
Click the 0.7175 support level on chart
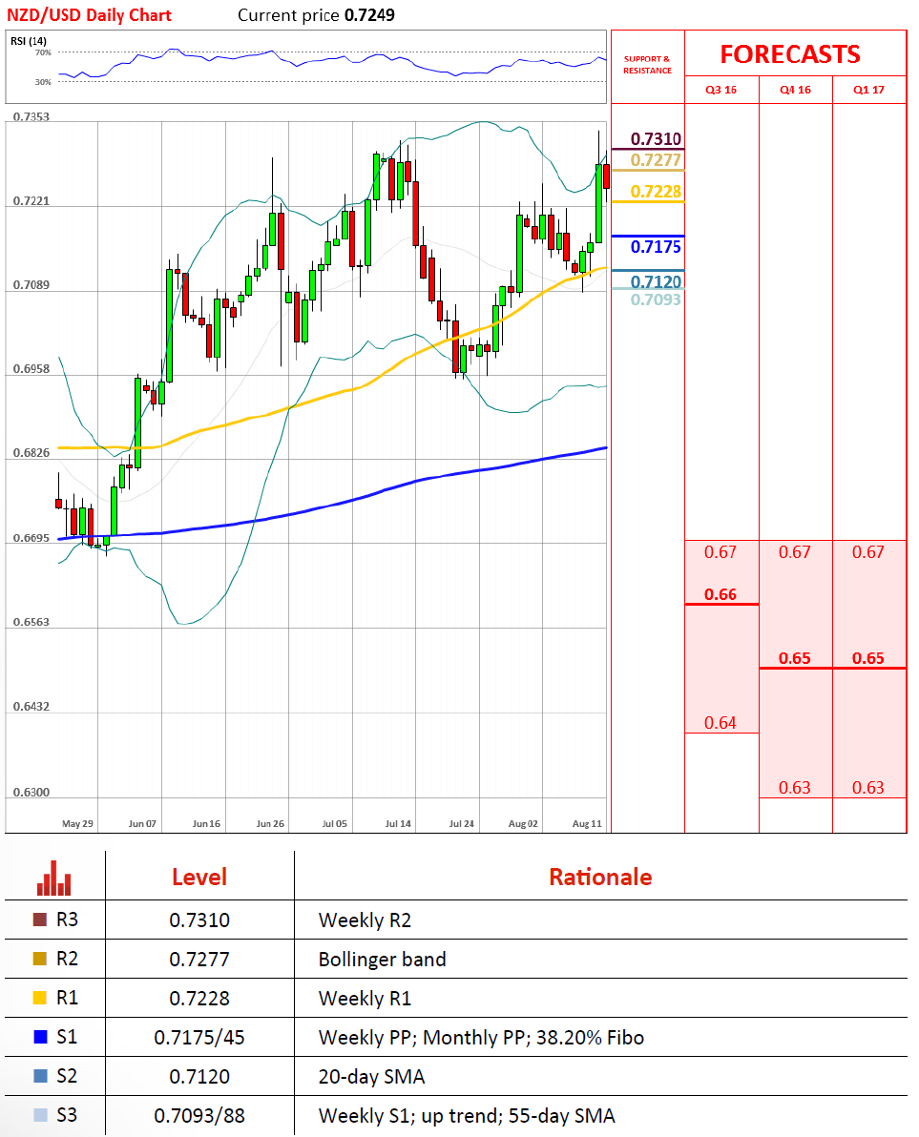click(x=656, y=246)
